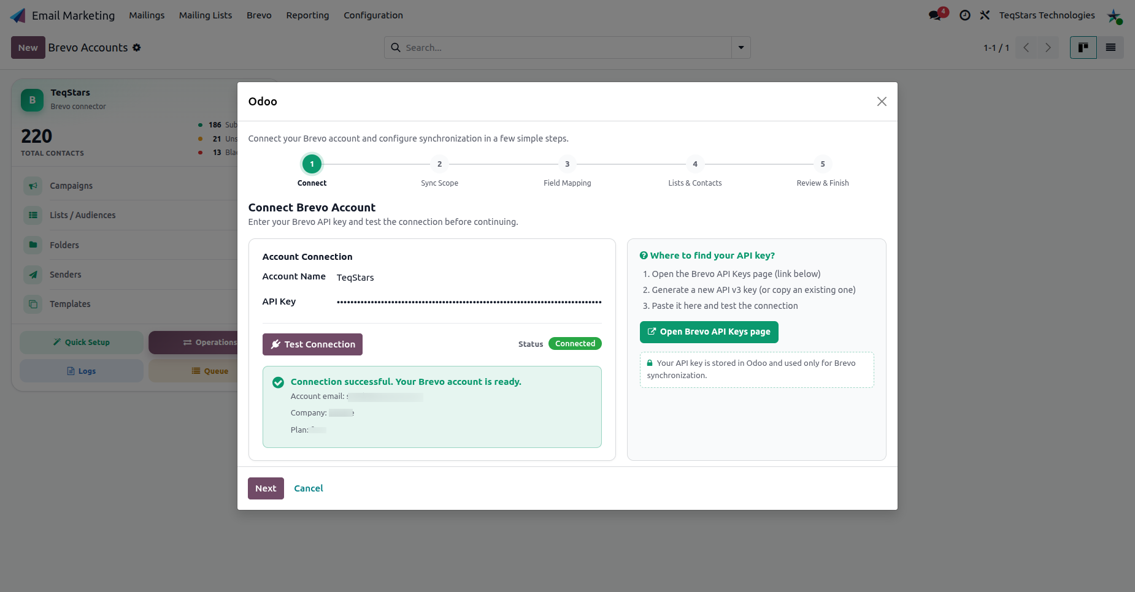
Task: Switch to kanban view
Action: click(1083, 48)
